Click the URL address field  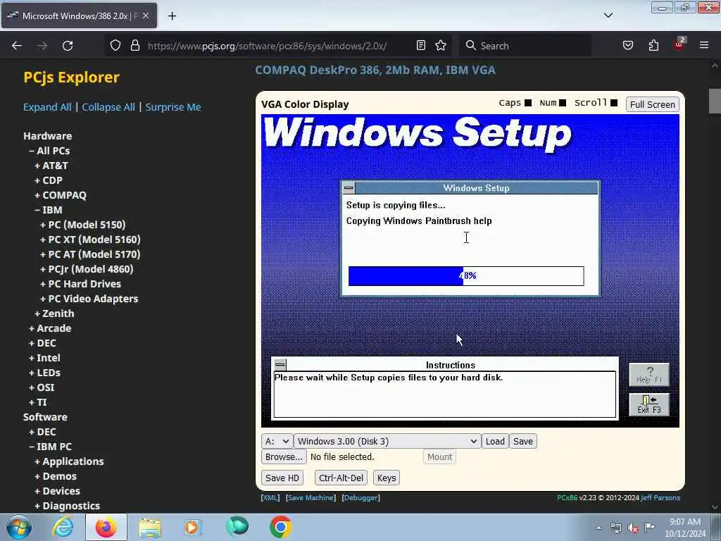click(x=267, y=46)
